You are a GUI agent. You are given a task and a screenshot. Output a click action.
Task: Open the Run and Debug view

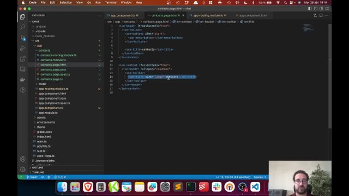(x=23, y=48)
